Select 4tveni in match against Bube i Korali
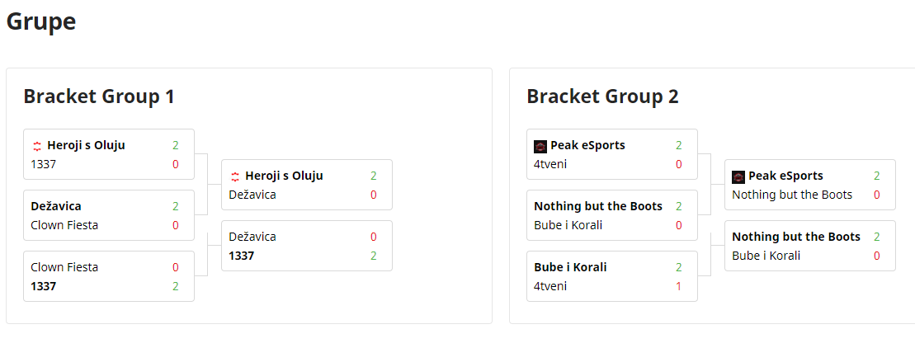This screenshot has width=915, height=362. tap(550, 286)
